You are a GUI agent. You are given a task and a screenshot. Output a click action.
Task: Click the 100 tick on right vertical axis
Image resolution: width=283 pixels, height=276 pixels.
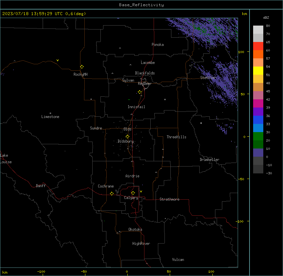pyautogui.click(x=241, y=52)
